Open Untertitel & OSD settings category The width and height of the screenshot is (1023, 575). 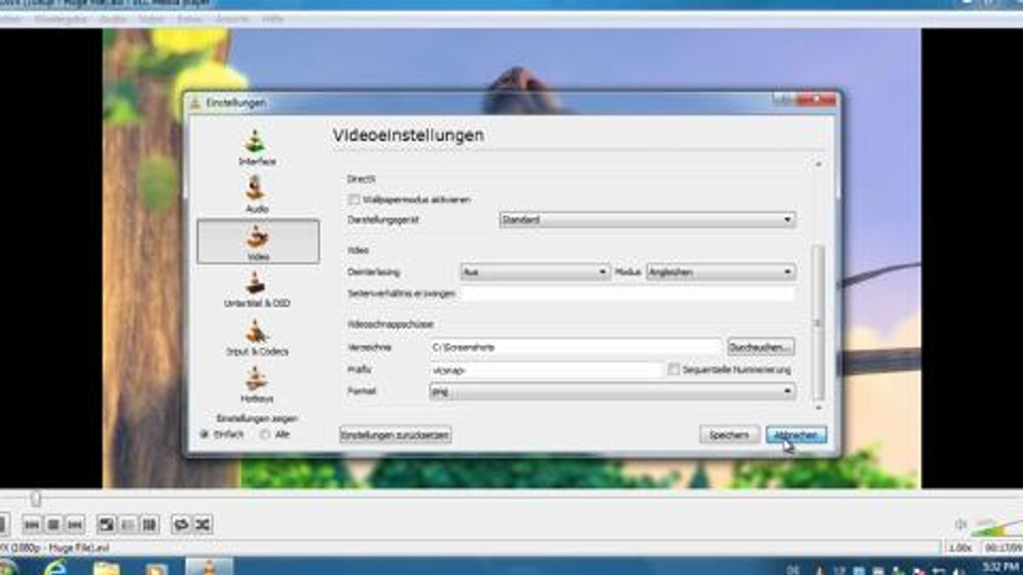point(257,290)
